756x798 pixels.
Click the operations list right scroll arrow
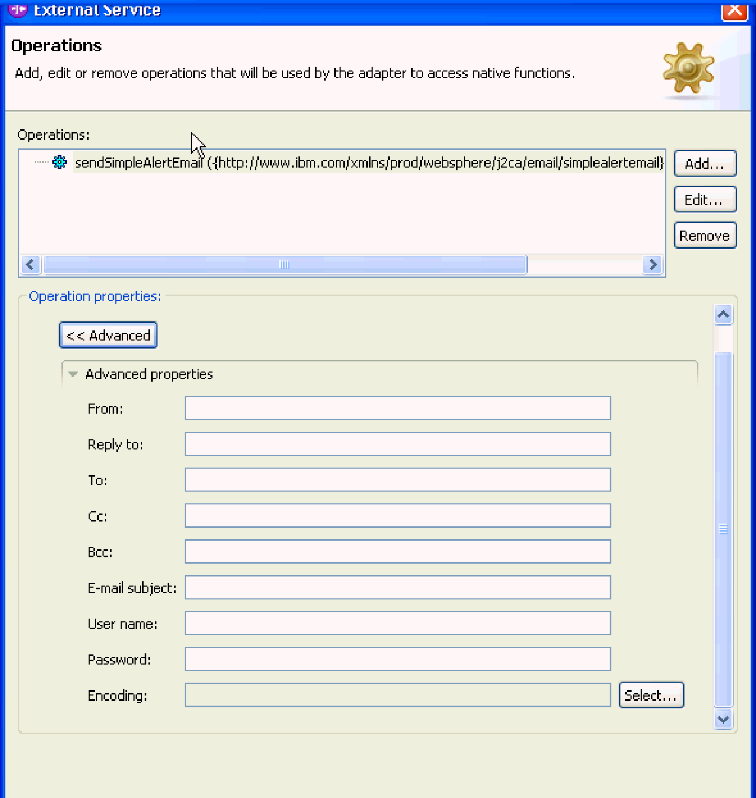tap(652, 265)
